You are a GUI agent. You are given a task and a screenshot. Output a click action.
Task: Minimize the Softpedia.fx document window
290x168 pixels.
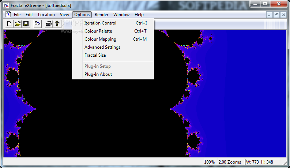(269, 15)
